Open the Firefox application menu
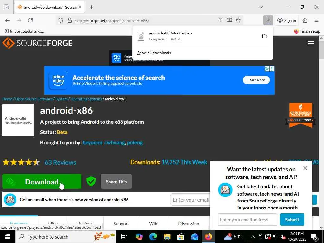 click(x=316, y=20)
